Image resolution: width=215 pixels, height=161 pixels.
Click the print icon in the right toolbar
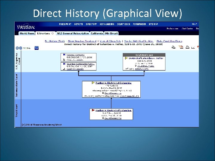188,47
